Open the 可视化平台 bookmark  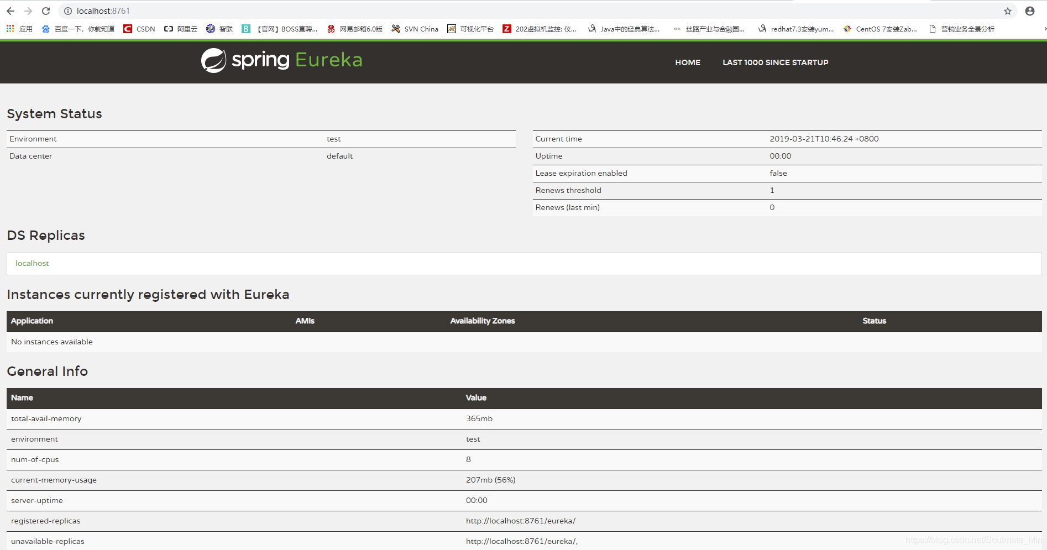click(x=470, y=29)
